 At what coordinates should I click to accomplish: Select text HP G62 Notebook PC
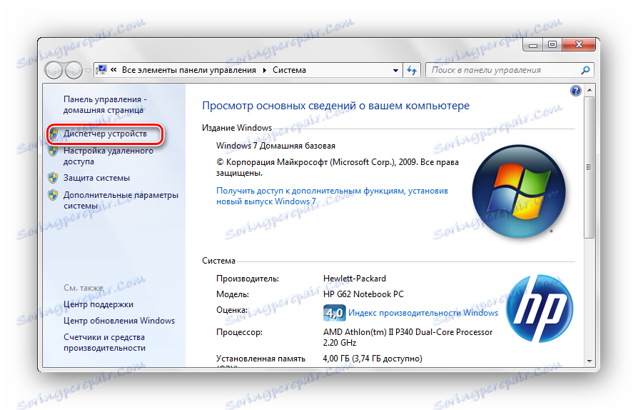point(363,294)
